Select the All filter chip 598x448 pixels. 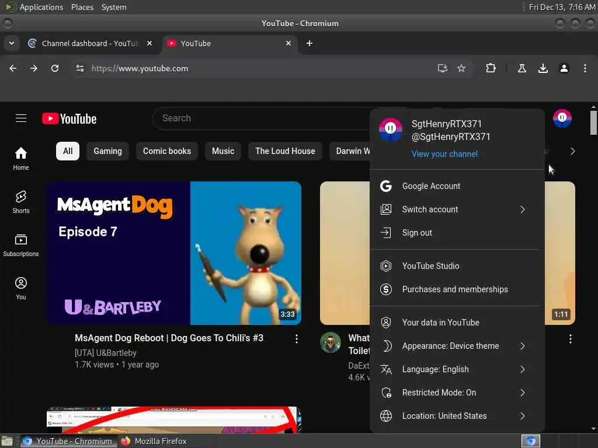click(x=68, y=151)
